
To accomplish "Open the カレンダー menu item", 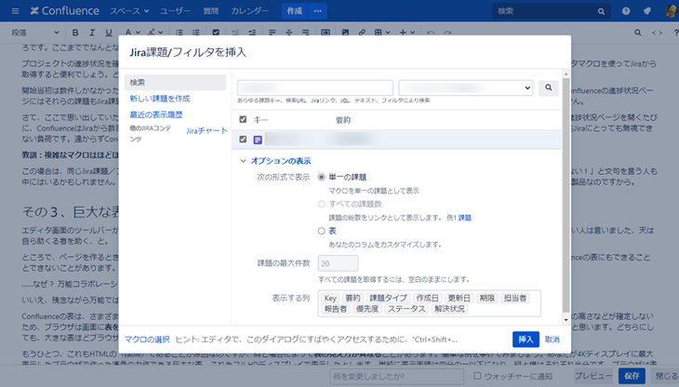I will point(249,11).
